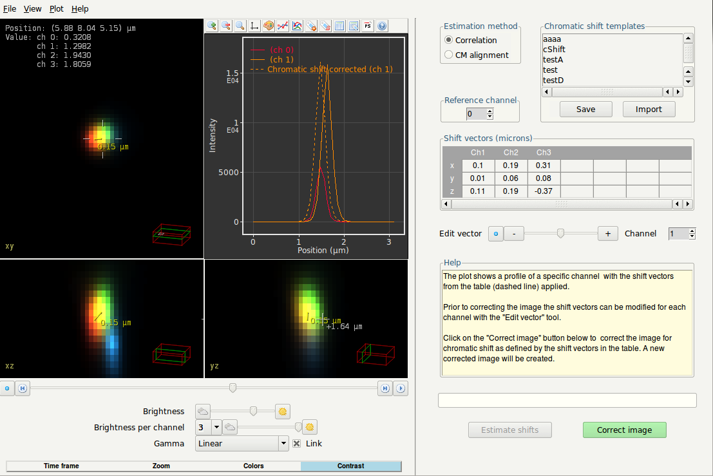Export the plot using the PS icon

367,26
